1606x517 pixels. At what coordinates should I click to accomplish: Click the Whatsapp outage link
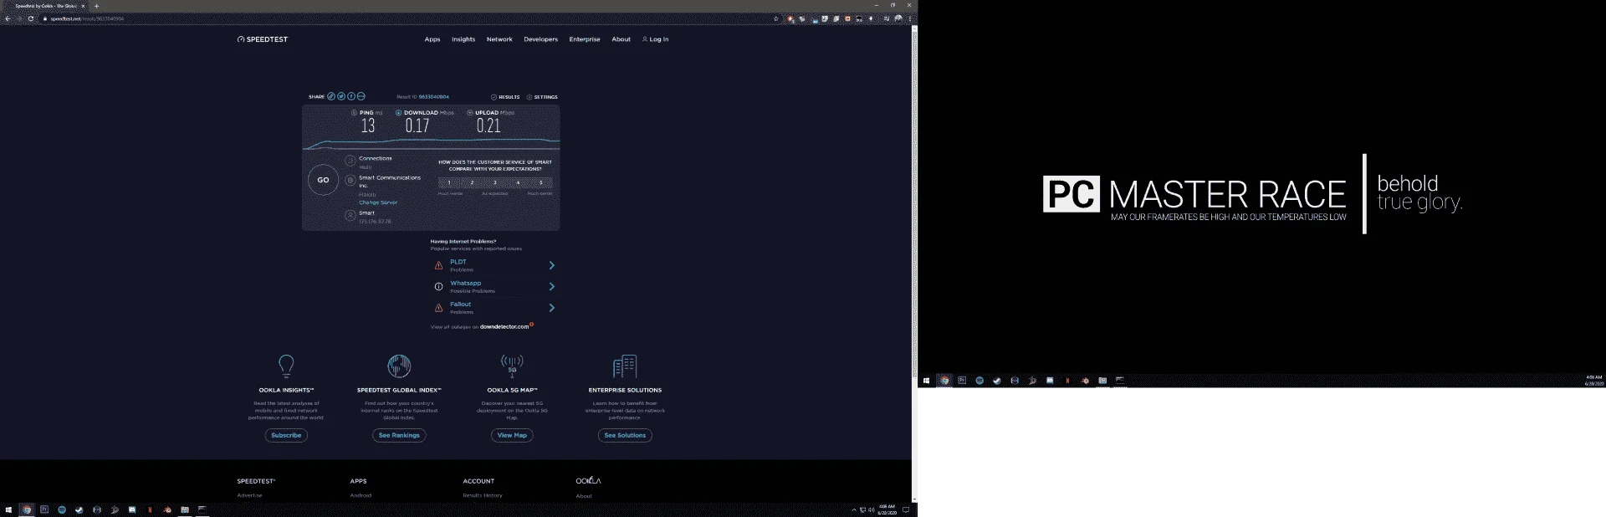[x=466, y=283]
